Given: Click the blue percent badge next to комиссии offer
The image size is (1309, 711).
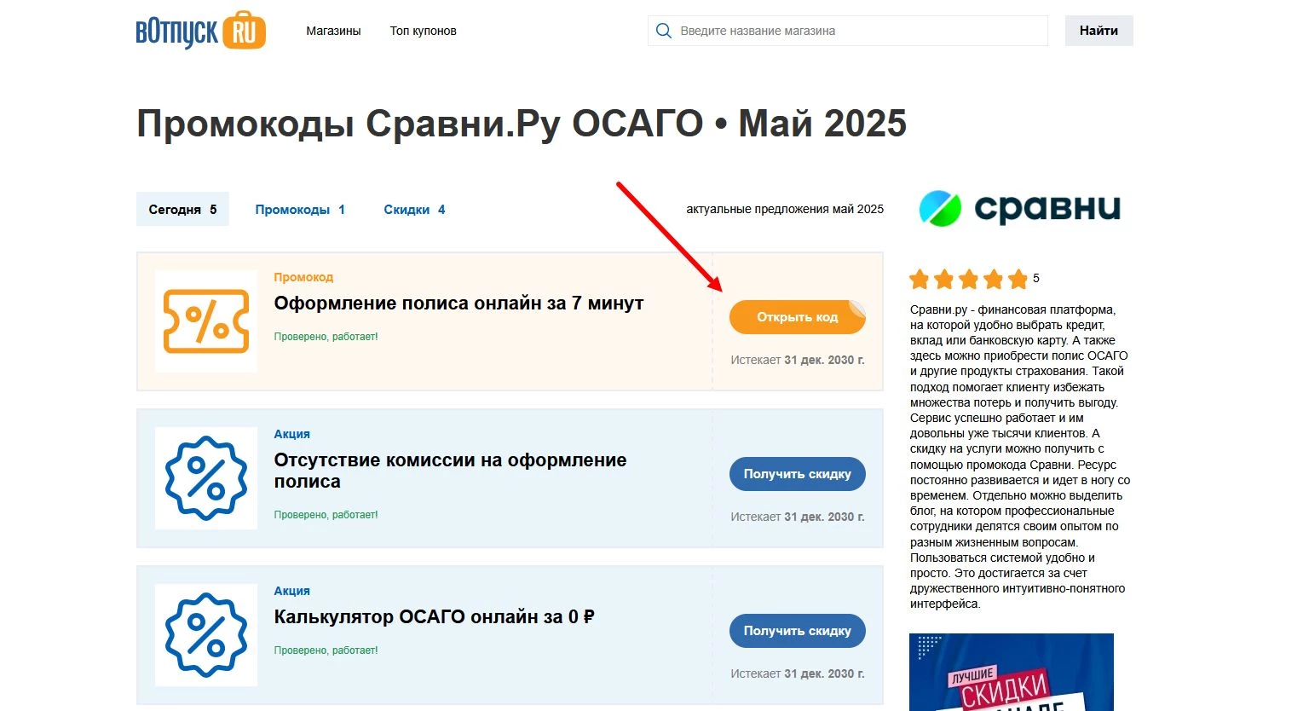Looking at the screenshot, I should coord(205,477).
